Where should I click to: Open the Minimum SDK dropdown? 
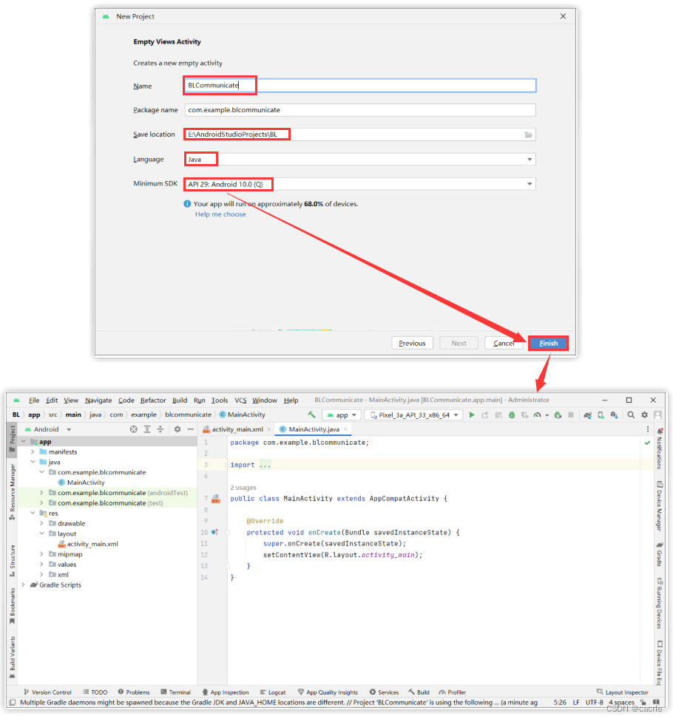(x=360, y=184)
